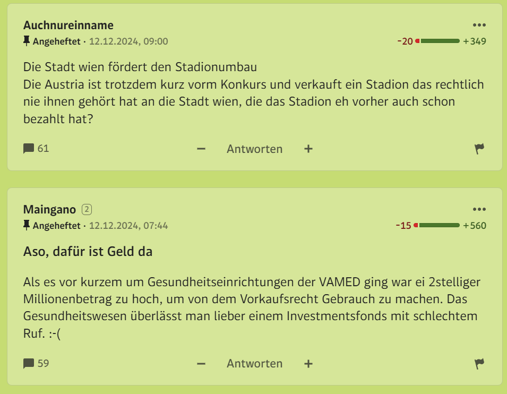Reply to Maingano via Antworten

(x=254, y=364)
